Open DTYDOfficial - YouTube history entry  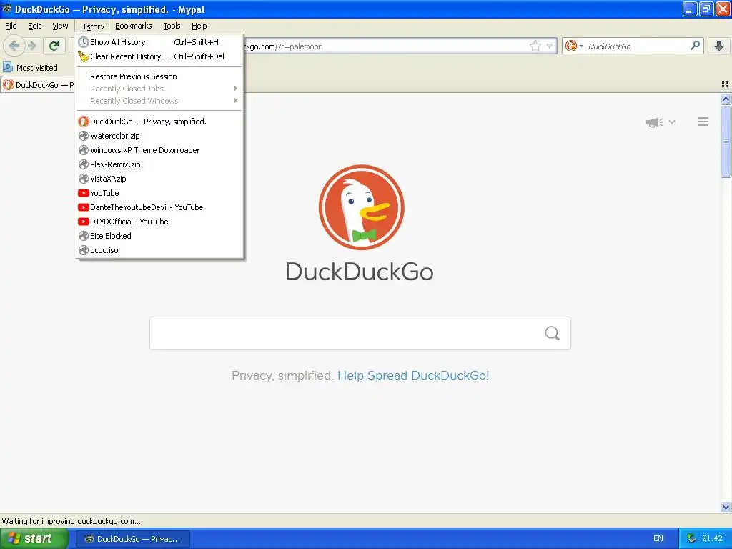point(159,222)
